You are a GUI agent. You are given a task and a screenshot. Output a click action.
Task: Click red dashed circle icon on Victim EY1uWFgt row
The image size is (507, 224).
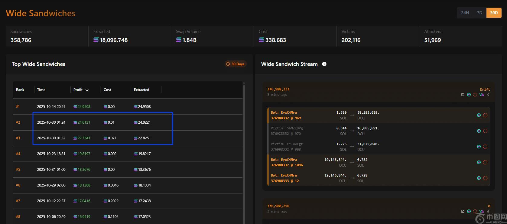pos(485,147)
